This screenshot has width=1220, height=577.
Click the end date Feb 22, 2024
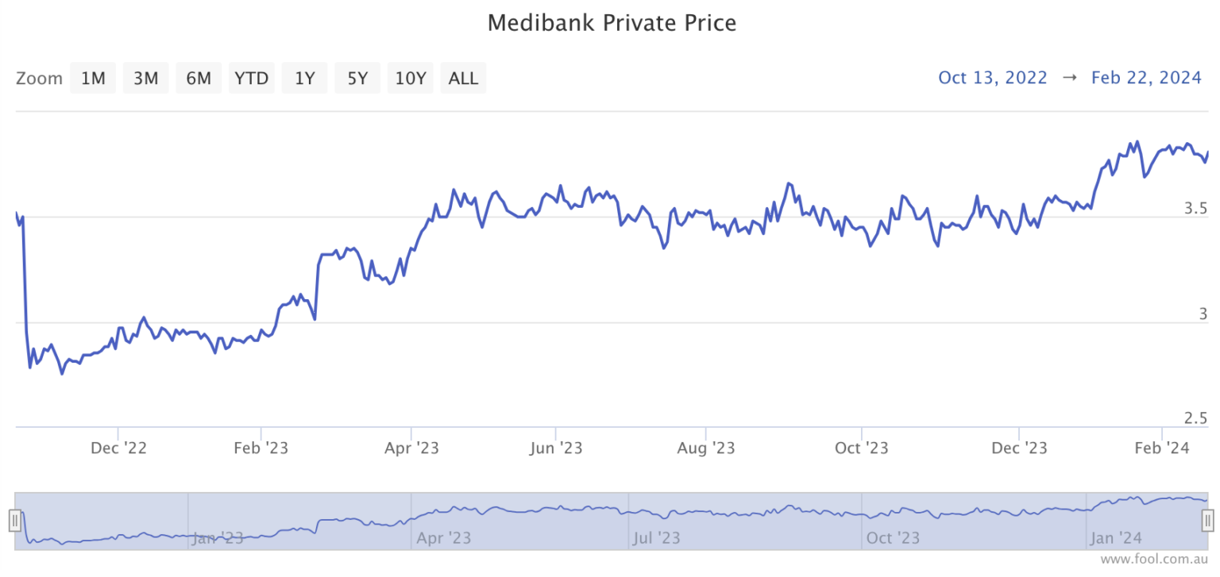pyautogui.click(x=1146, y=78)
